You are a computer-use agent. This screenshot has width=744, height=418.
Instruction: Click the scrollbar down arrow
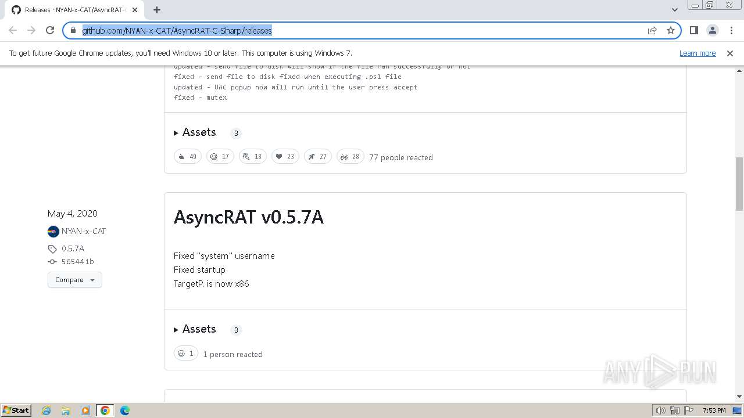click(x=739, y=397)
